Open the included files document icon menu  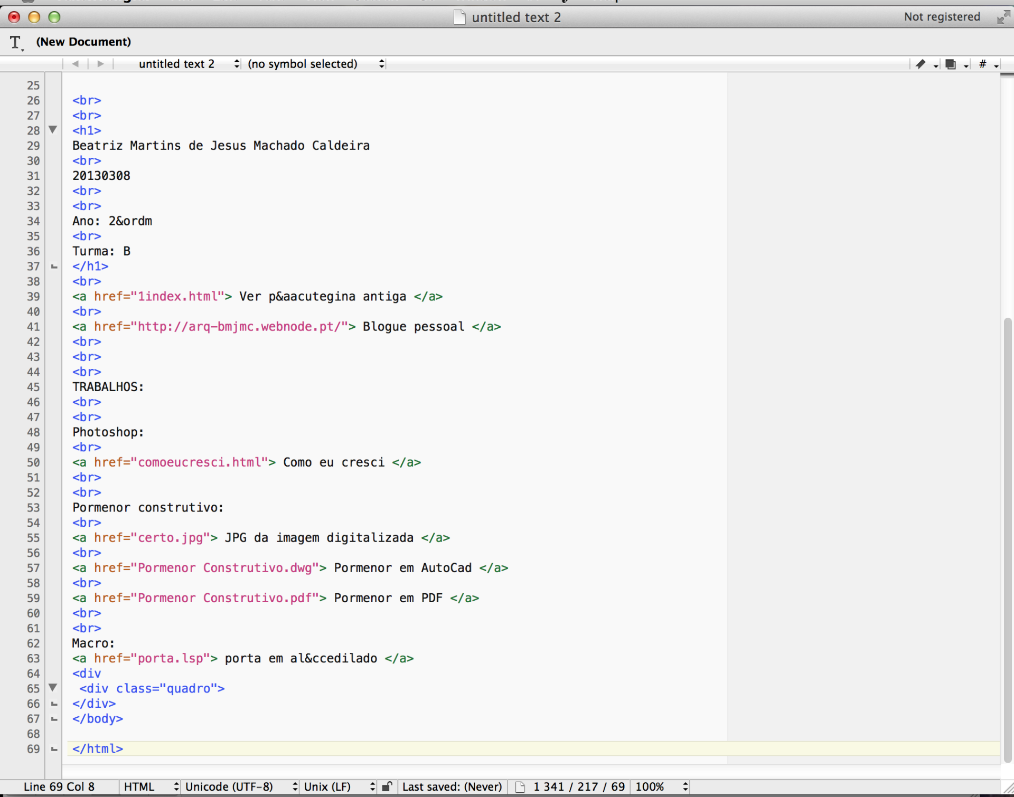tap(956, 64)
